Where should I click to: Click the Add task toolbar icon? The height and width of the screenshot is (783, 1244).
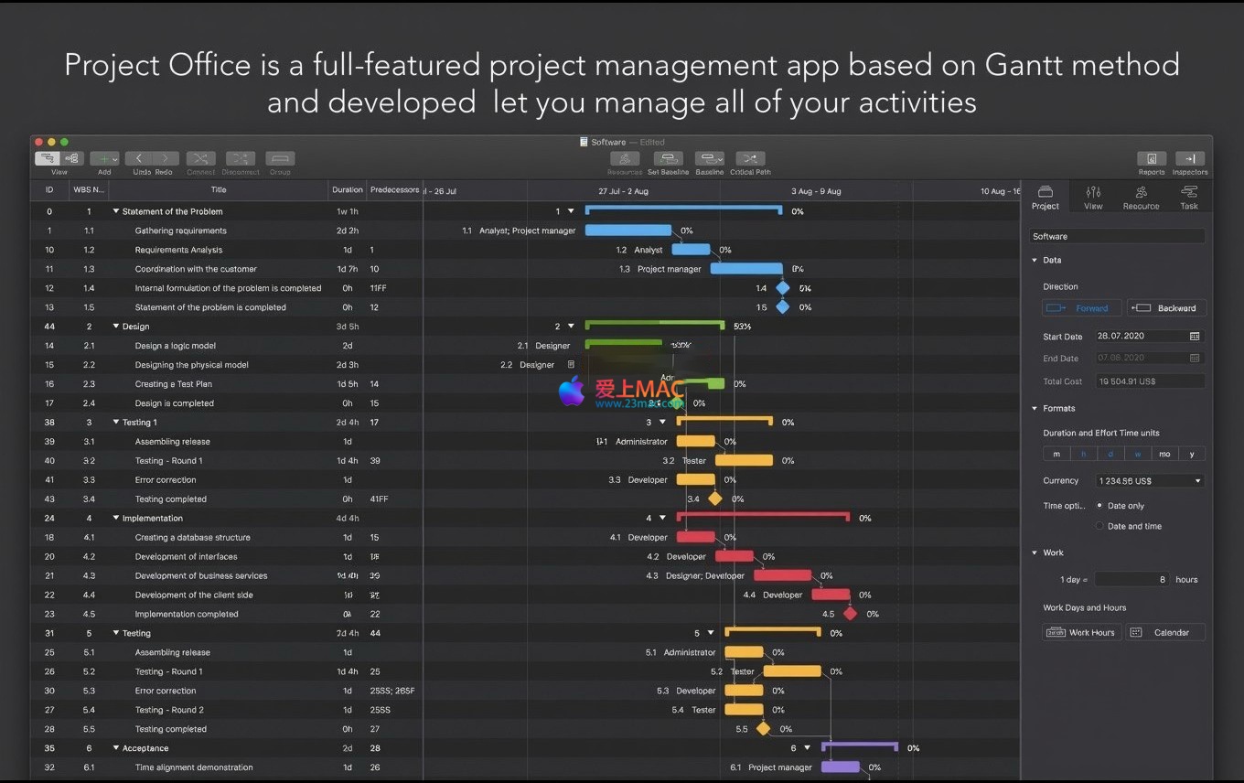tap(104, 159)
